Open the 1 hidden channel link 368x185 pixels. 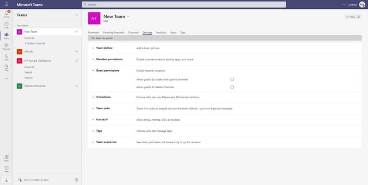pyautogui.click(x=35, y=43)
